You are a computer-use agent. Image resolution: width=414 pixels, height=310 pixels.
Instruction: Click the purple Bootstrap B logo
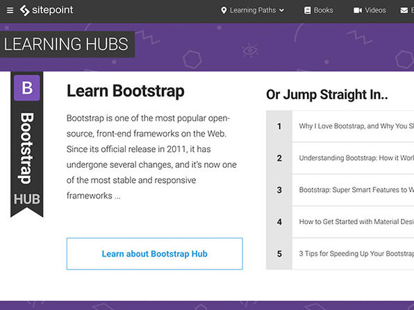coord(27,88)
